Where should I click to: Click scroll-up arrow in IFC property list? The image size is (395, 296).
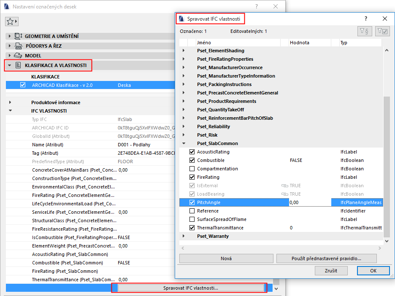[x=387, y=50]
